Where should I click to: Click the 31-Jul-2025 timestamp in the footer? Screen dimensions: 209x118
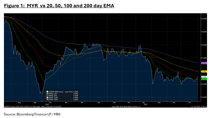click(x=199, y=106)
